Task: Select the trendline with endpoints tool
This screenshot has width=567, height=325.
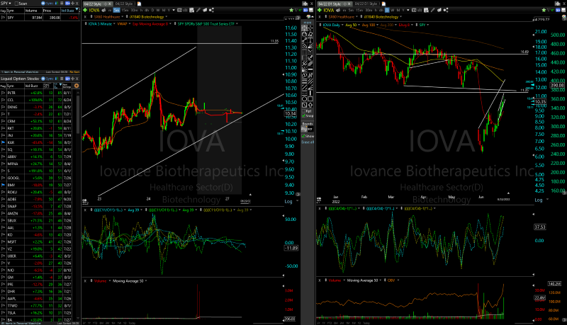Action: 305,40
